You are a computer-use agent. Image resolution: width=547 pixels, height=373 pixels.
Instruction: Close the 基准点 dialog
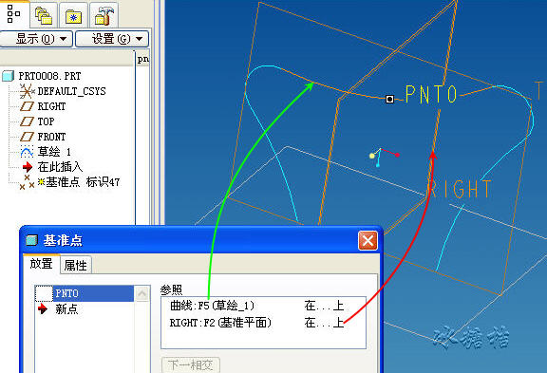point(368,240)
